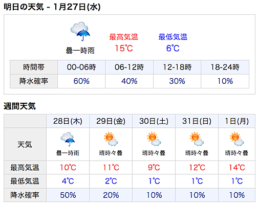The image size is (258, 205).
Task: Select the 06-12時 time slot header
Action: [x=129, y=67]
